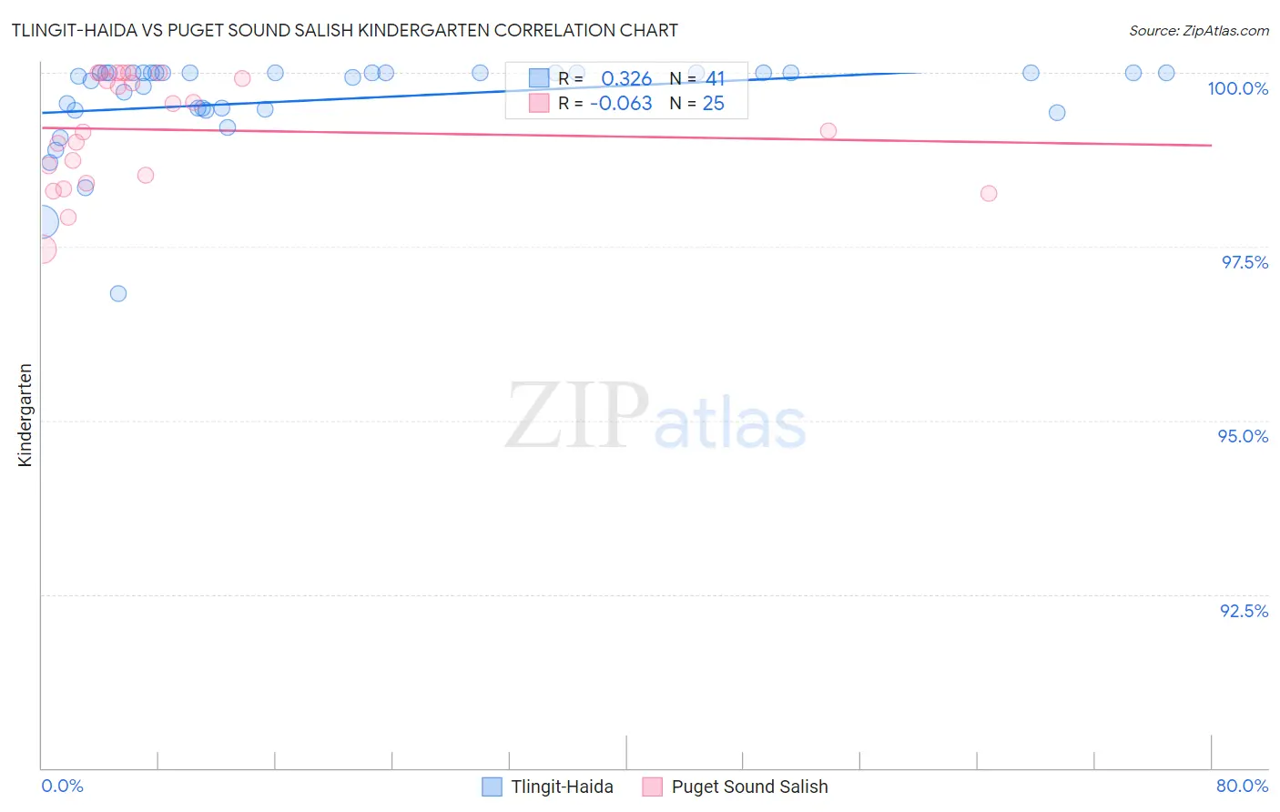Click the 80.0% x-axis label
Screen dimensions: 1280x812
click(1242, 786)
